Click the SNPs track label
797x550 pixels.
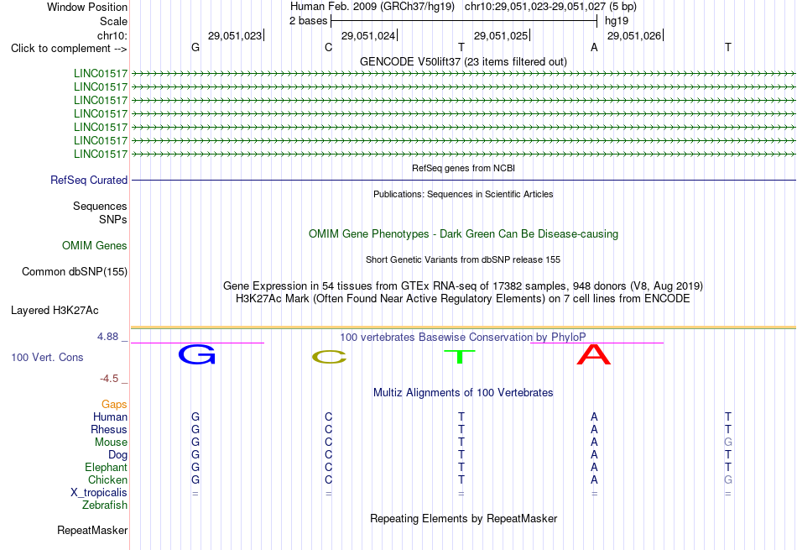(113, 219)
